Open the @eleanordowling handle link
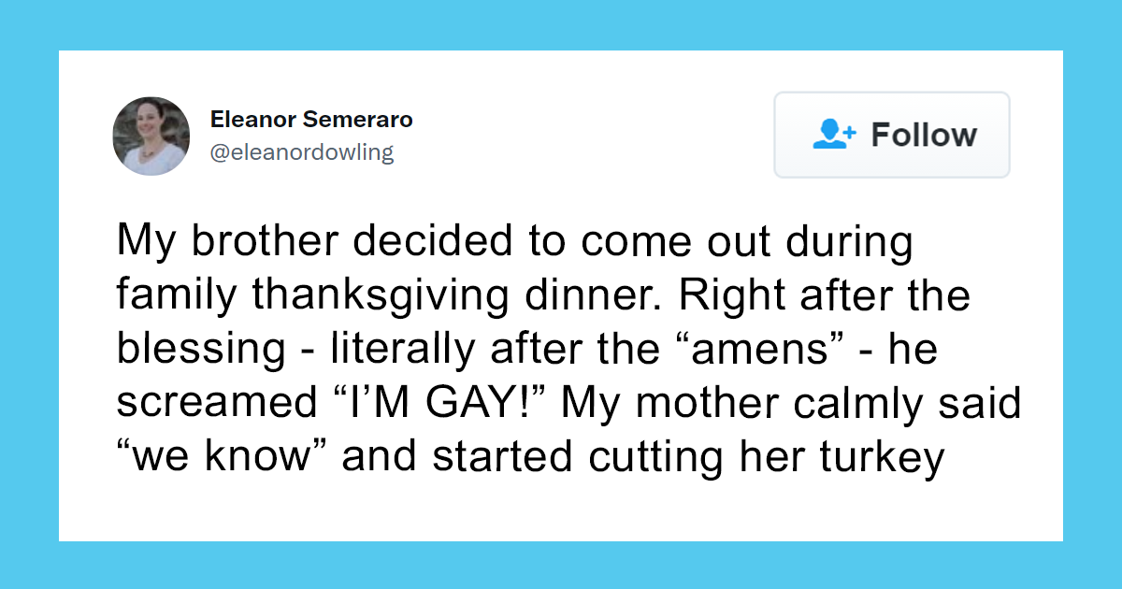Screen dimensions: 1122x589 [301, 151]
